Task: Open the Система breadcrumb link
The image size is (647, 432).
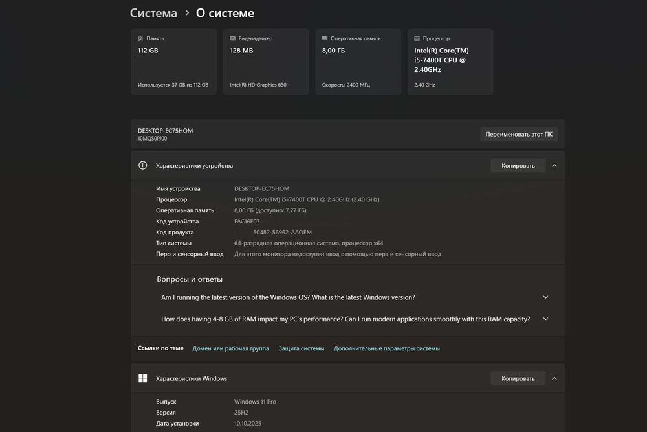Action: [153, 13]
